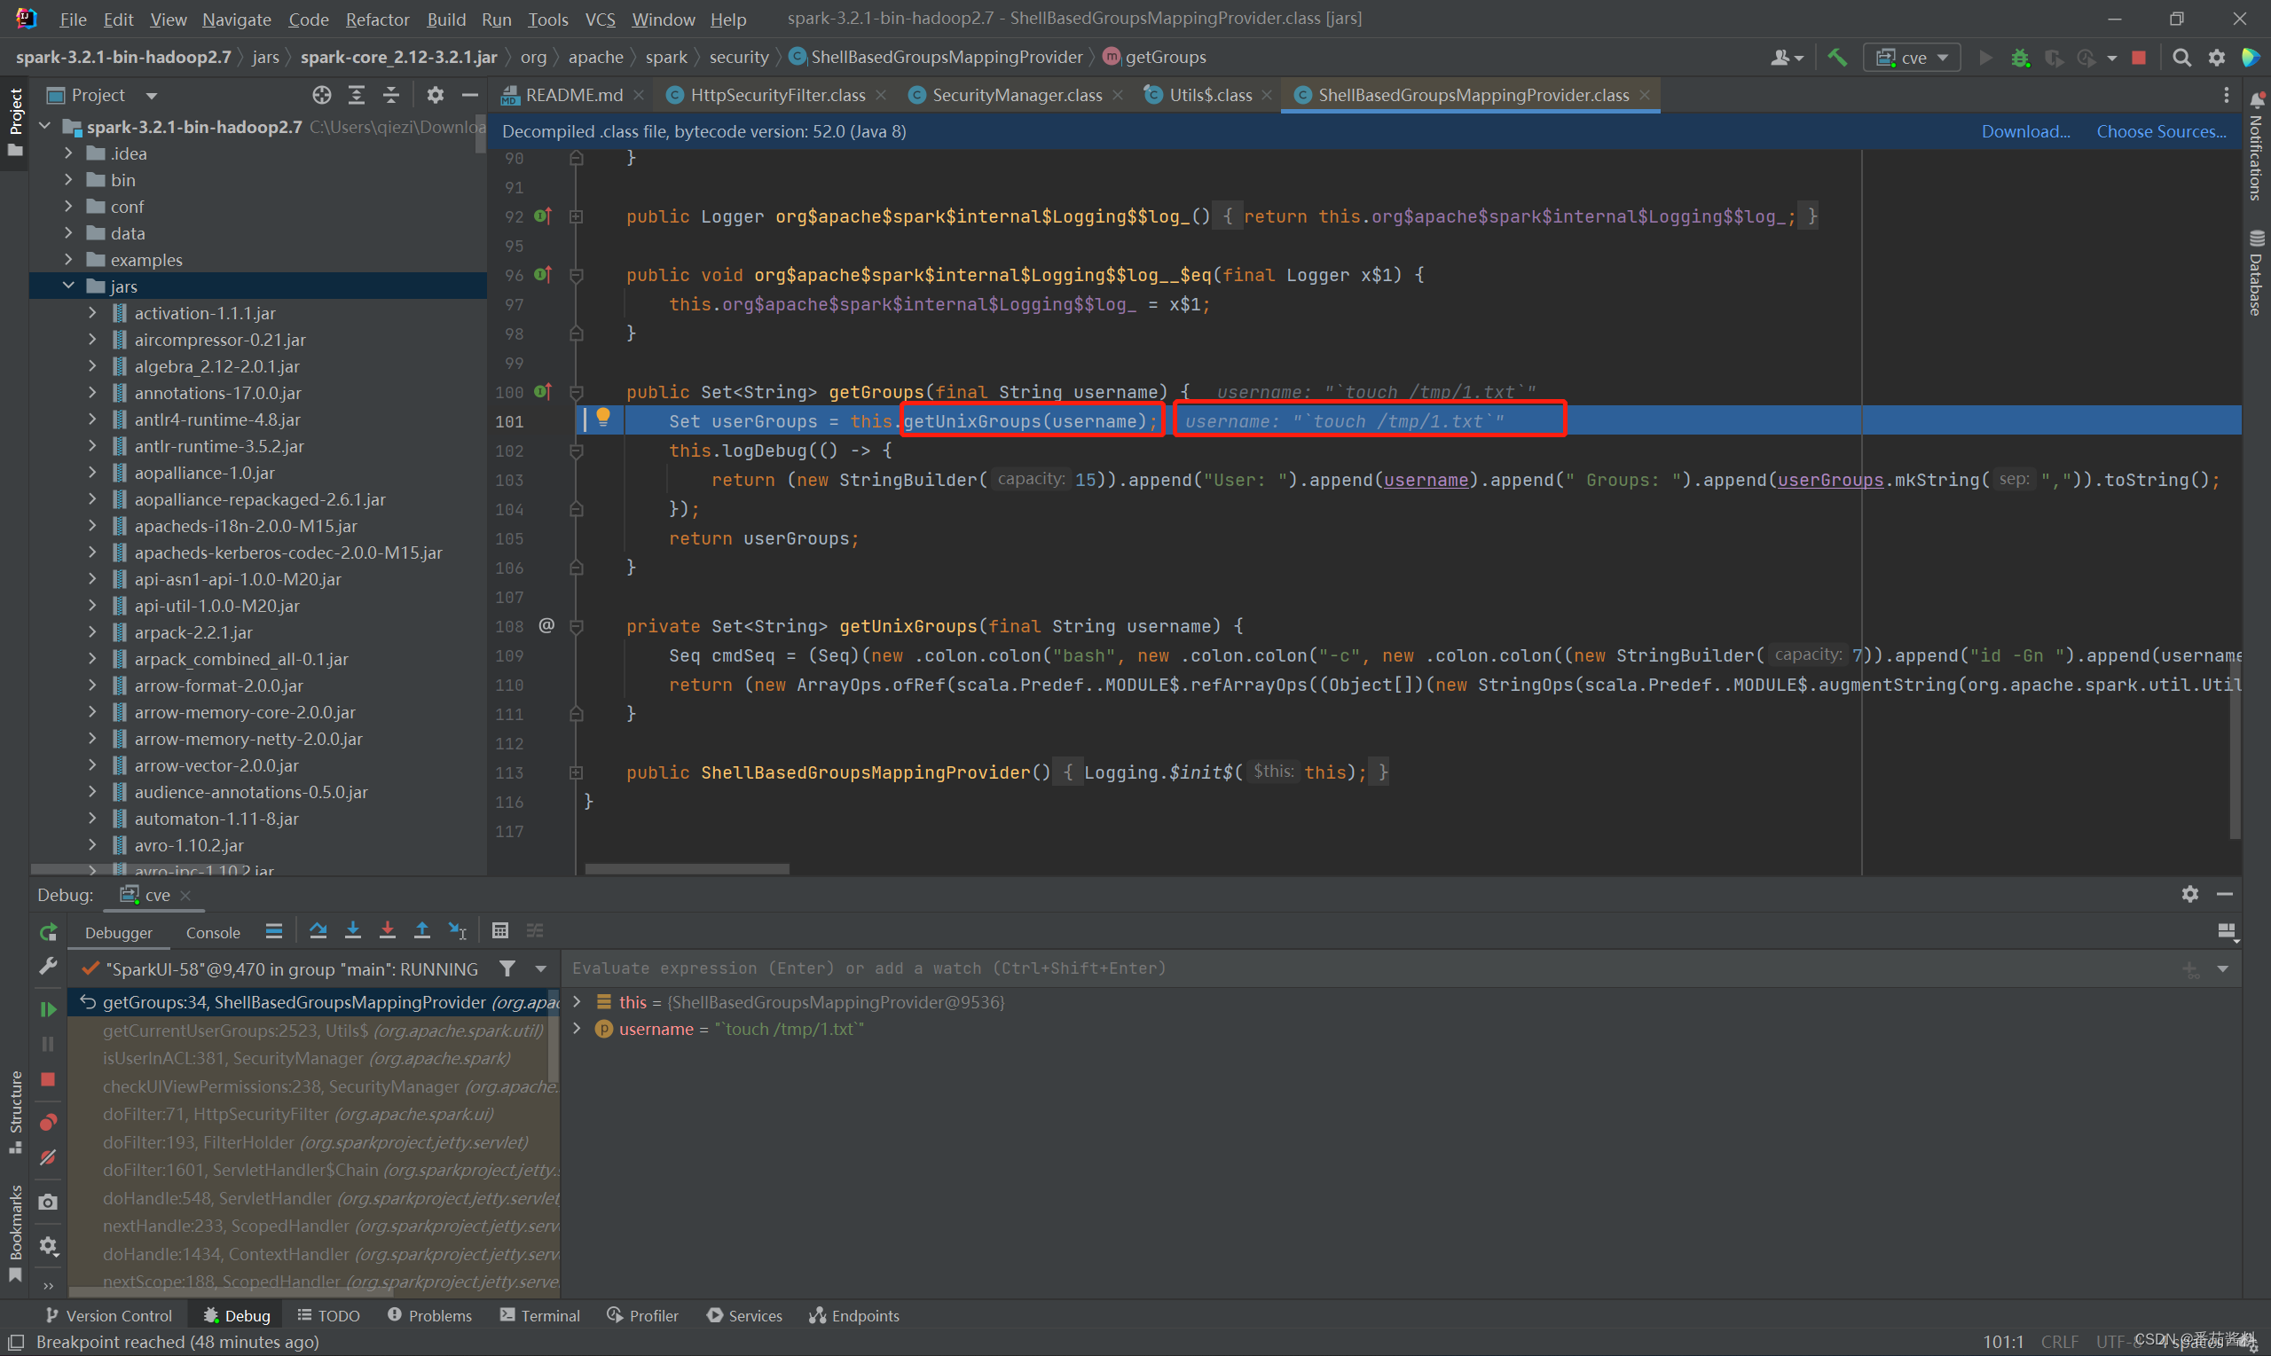Toggle the thread filter funnel icon
This screenshot has height=1356, width=2271.
coord(507,968)
